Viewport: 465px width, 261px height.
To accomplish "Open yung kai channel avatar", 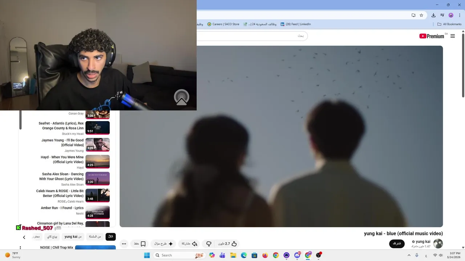I will [438, 244].
